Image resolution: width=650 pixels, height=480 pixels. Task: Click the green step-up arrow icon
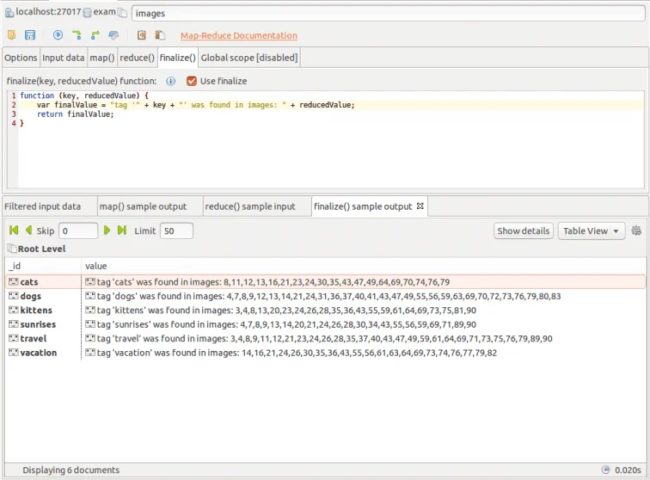click(95, 35)
